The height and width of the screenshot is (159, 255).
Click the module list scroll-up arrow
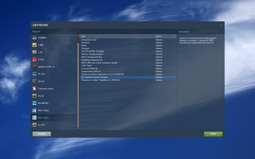click(x=78, y=35)
